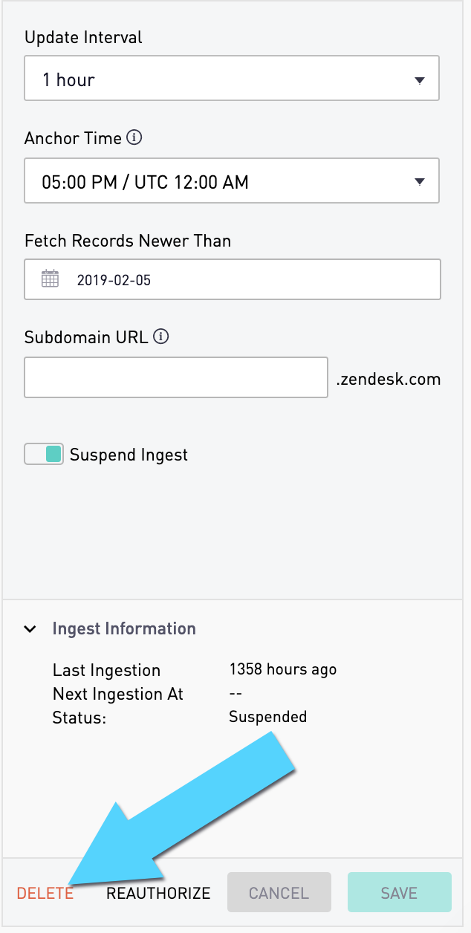The image size is (471, 933).
Task: Click the red DELETE button
Action: click(45, 894)
